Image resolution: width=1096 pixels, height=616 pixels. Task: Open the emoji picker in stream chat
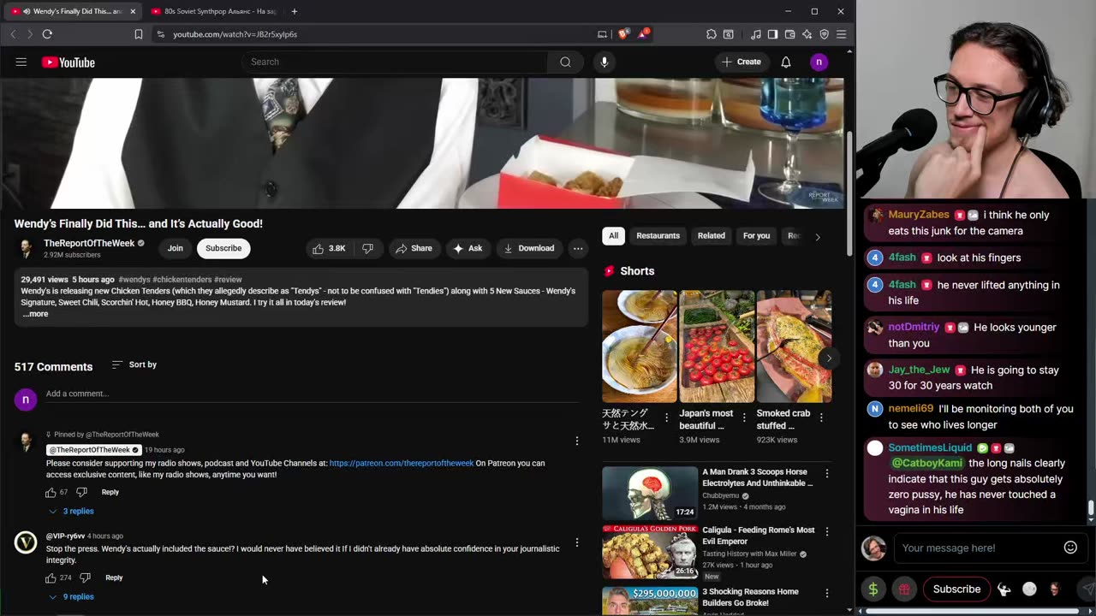[1070, 548]
